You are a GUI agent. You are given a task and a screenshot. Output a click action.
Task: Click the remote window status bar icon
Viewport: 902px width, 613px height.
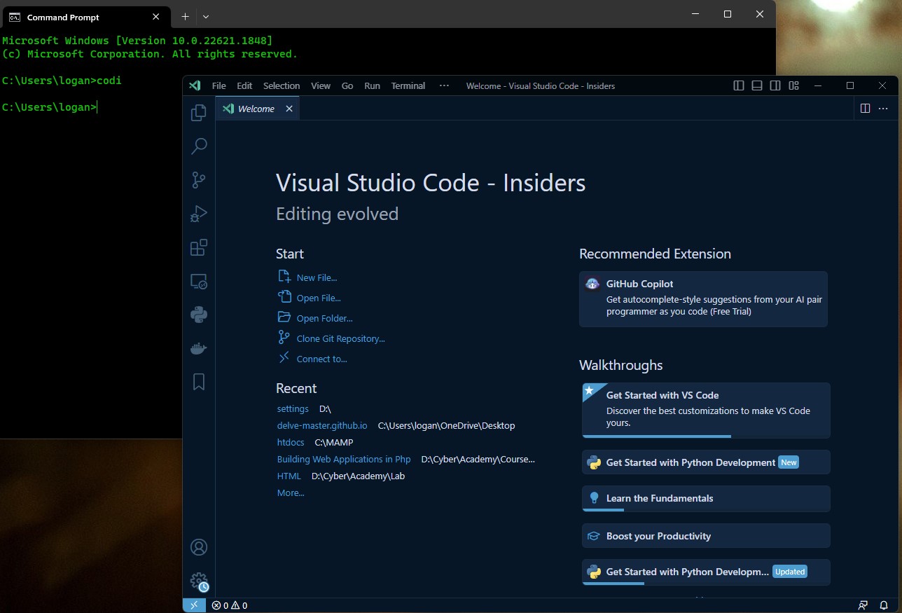point(194,605)
